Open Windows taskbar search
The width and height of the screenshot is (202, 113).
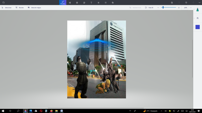pyautogui.click(x=18, y=111)
